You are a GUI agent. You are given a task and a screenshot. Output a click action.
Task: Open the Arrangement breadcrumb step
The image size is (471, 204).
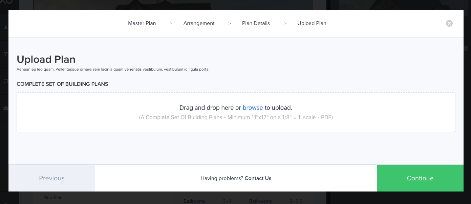[x=199, y=23]
